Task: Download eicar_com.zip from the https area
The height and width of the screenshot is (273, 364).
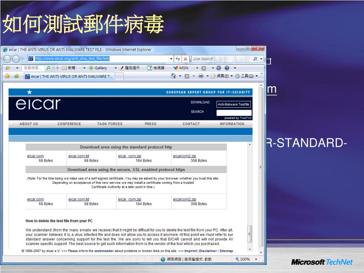Action: click(129, 199)
